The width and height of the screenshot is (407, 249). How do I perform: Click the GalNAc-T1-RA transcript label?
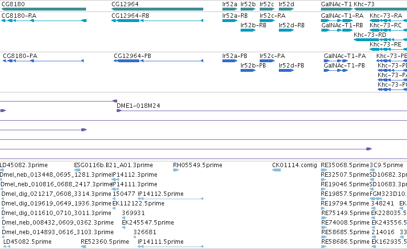tap(342, 16)
